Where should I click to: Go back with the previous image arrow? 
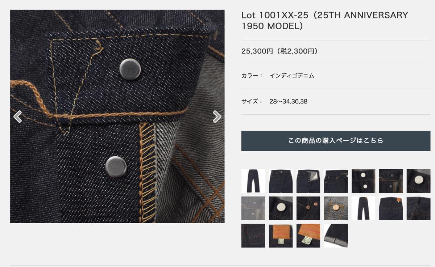click(x=18, y=116)
